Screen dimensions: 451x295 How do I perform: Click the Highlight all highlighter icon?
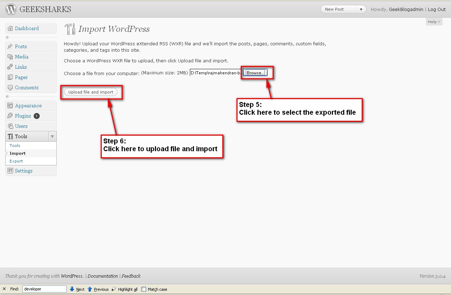(113, 289)
